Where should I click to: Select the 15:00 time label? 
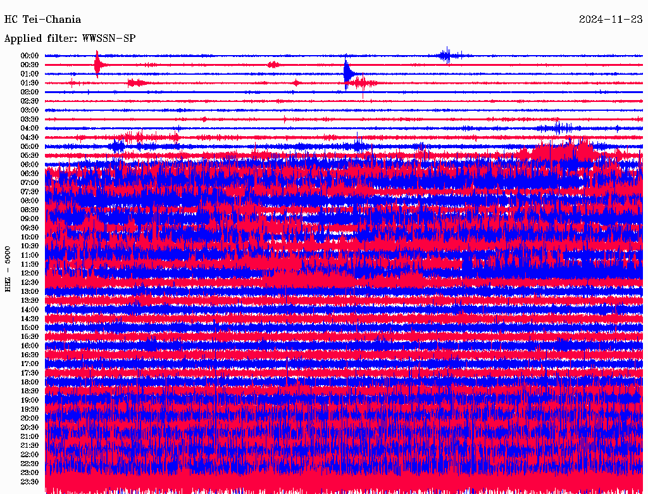click(30, 328)
